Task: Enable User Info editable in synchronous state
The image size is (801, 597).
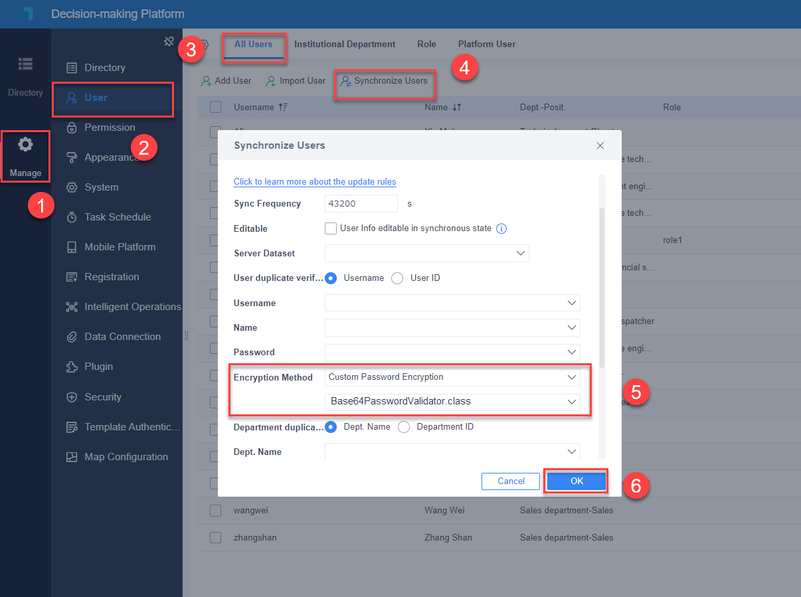Action: (331, 228)
